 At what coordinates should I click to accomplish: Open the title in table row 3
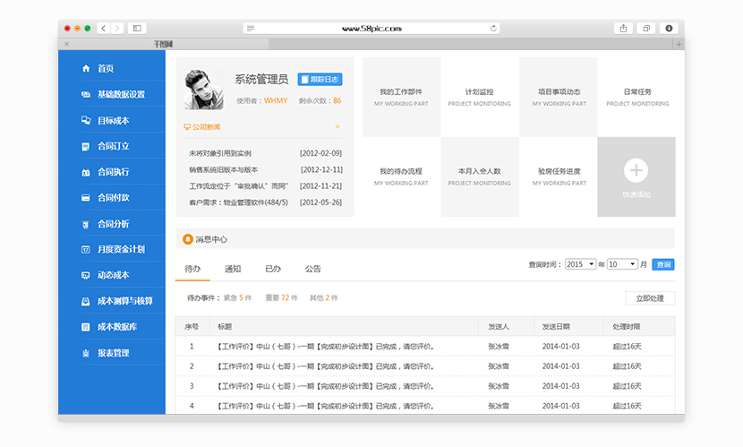point(325,386)
